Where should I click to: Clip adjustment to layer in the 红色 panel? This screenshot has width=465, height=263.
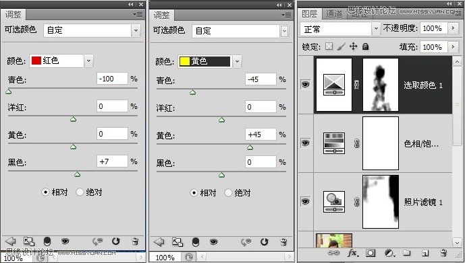click(47, 241)
